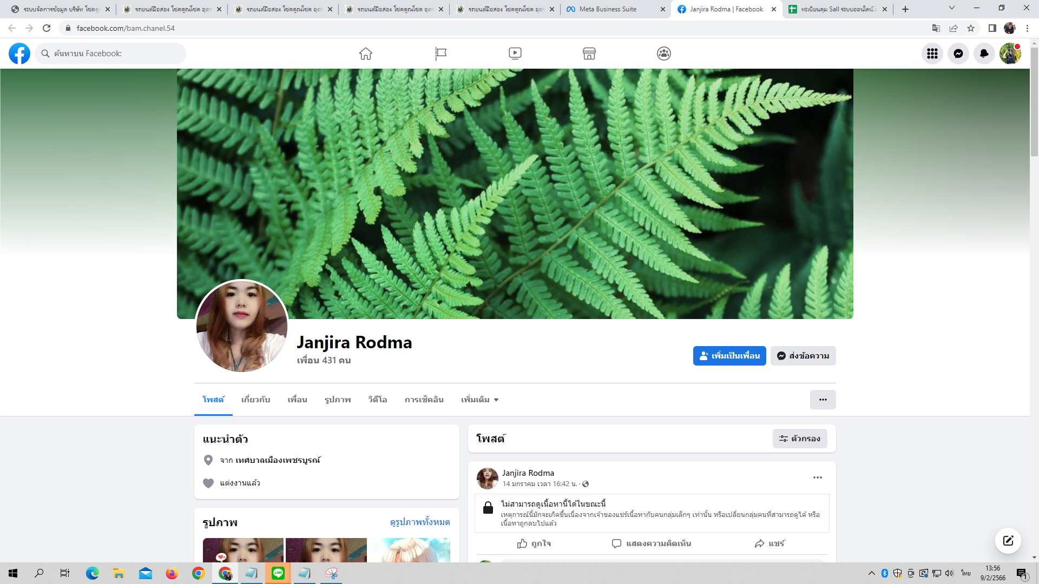The height and width of the screenshot is (584, 1039).
Task: Open LINE app from the taskbar
Action: [x=278, y=573]
